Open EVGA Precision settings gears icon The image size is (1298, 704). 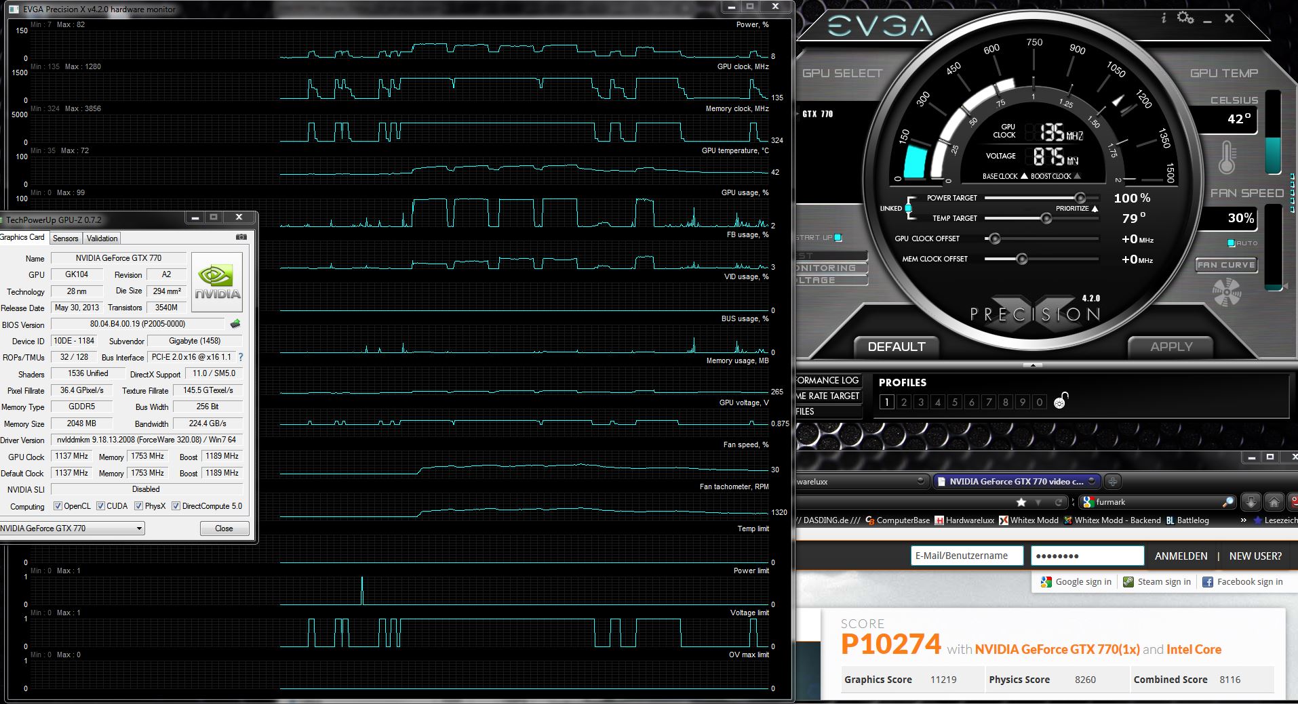pyautogui.click(x=1185, y=18)
